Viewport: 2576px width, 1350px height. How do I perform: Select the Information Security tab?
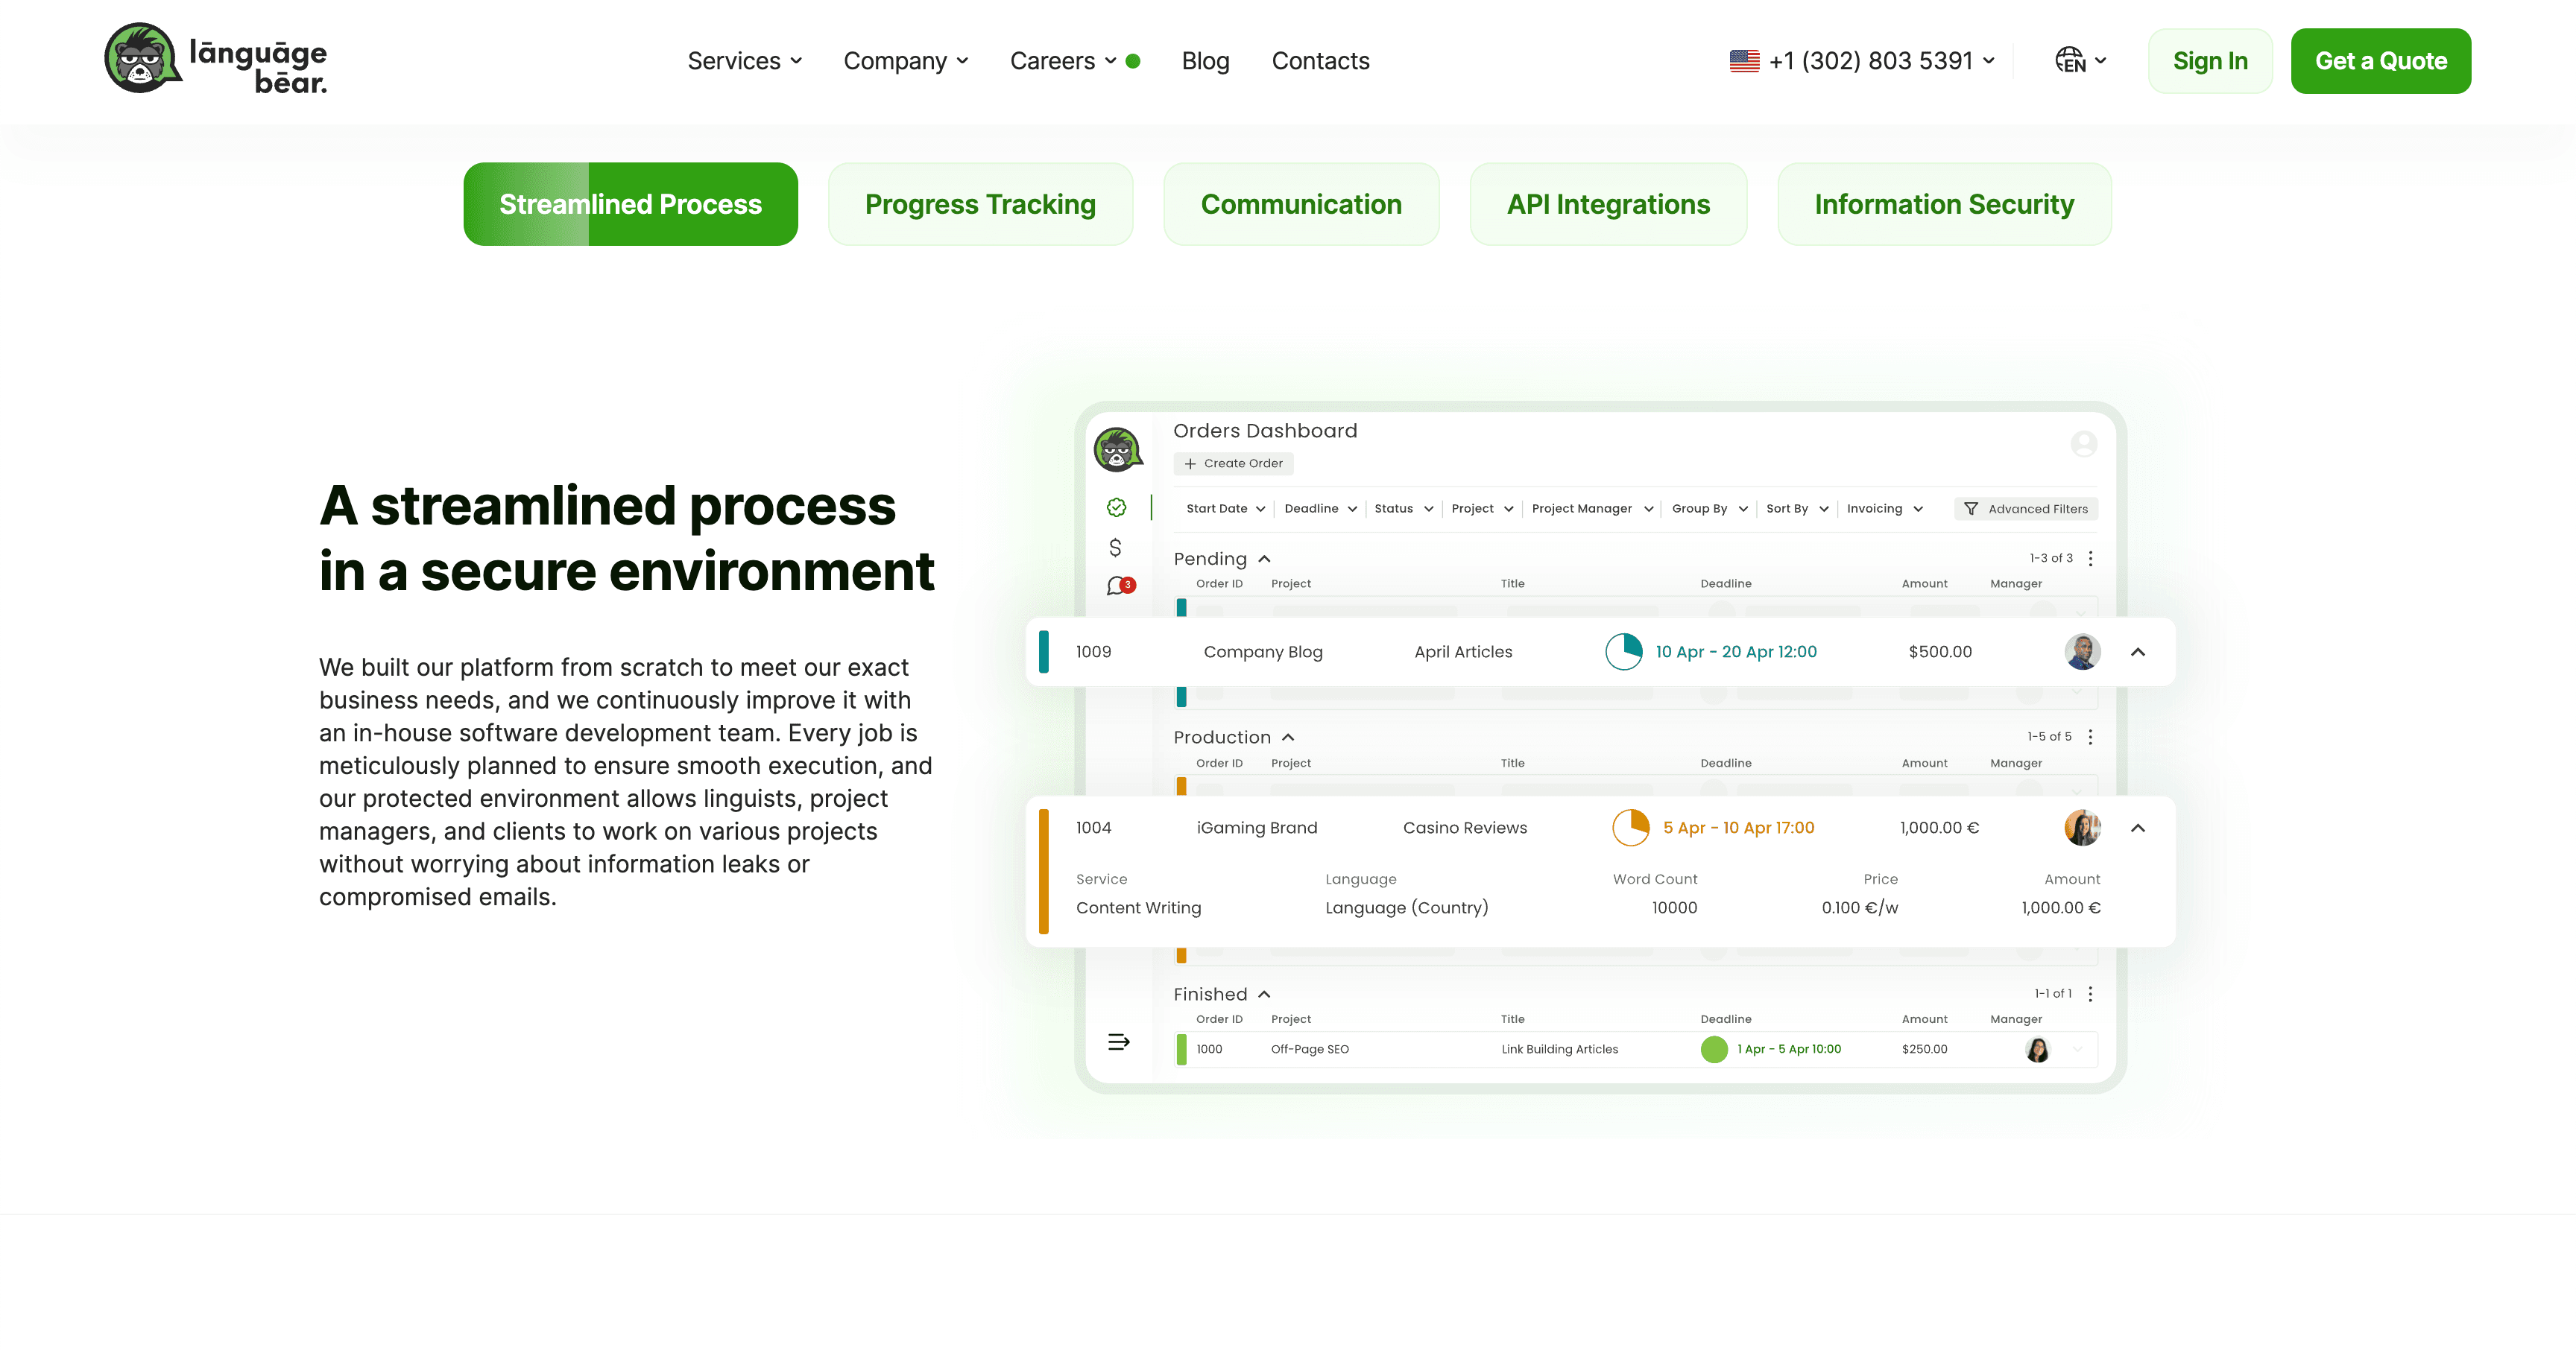tap(1943, 204)
